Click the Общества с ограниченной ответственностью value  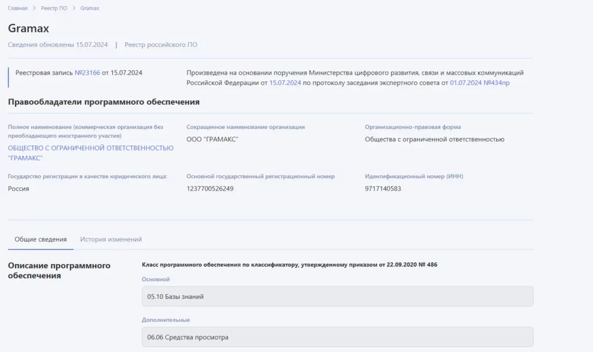click(x=434, y=139)
